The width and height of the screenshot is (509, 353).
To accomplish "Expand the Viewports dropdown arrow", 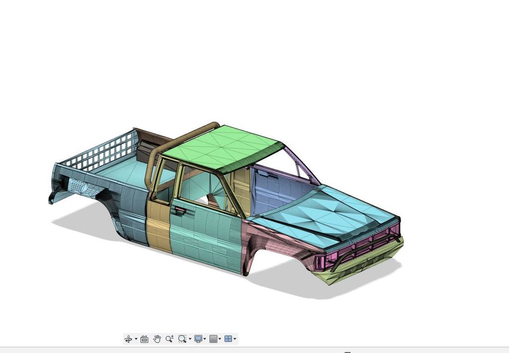I will 234,339.
